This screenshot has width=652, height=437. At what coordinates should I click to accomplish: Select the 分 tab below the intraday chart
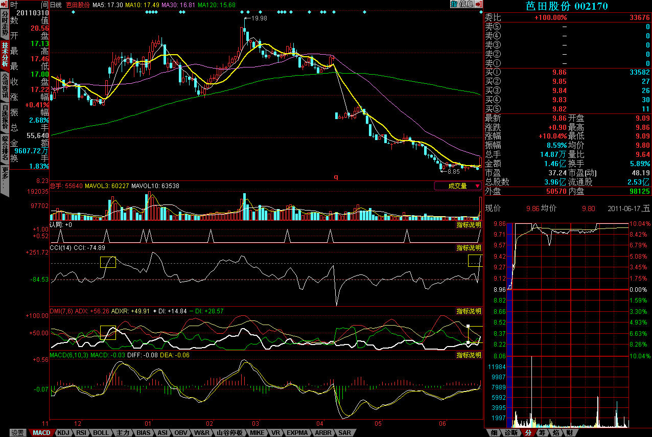(528, 433)
